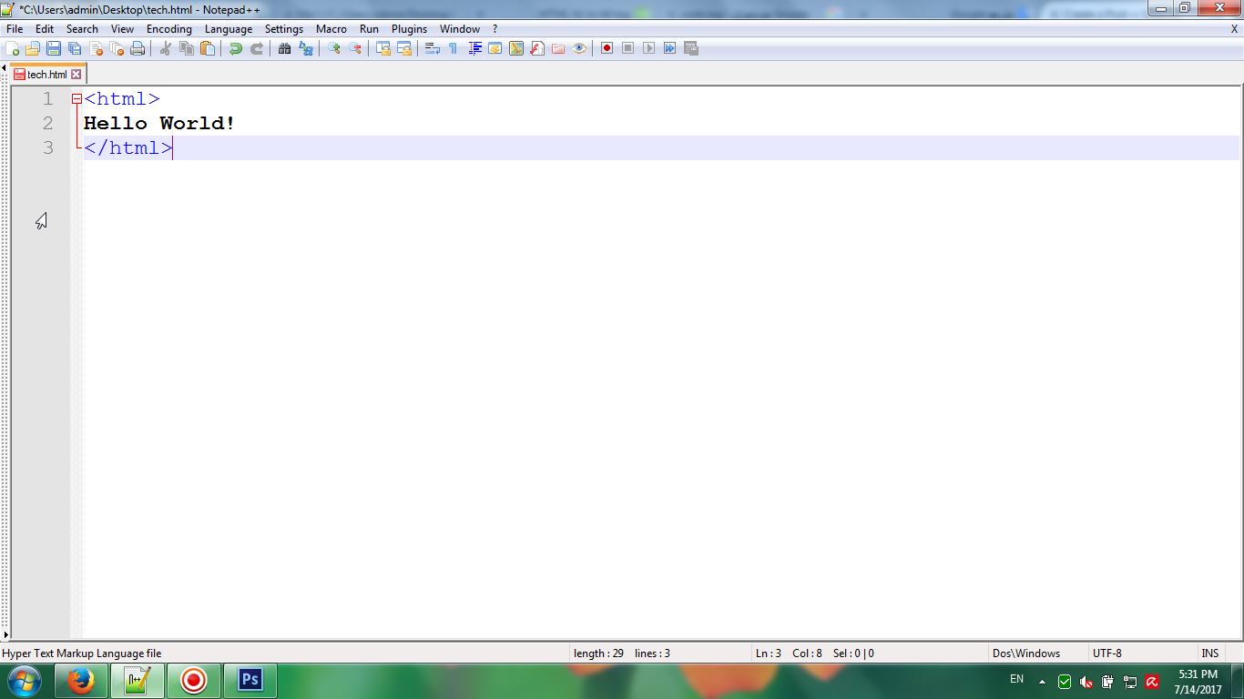Click the Paste clipboard icon
The image size is (1244, 699).
tap(208, 48)
